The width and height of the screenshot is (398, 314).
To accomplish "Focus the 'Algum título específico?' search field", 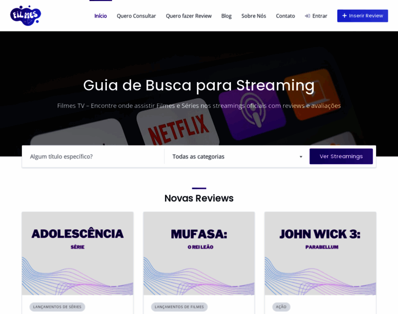I will (93, 156).
